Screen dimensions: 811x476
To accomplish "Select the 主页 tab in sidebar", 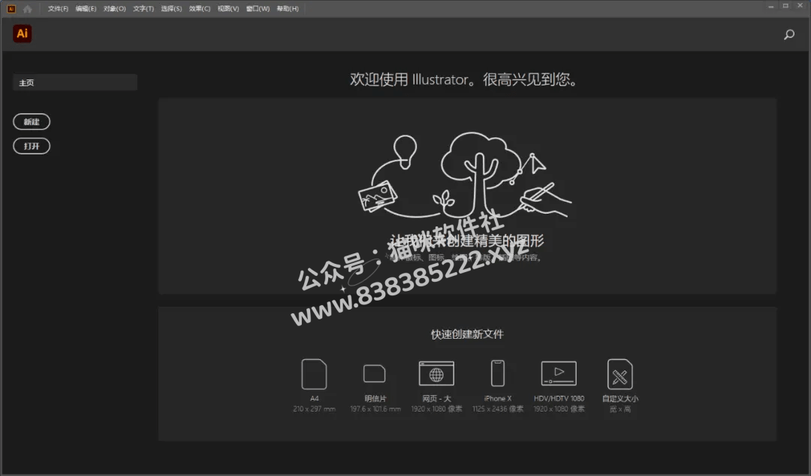I will pyautogui.click(x=75, y=82).
